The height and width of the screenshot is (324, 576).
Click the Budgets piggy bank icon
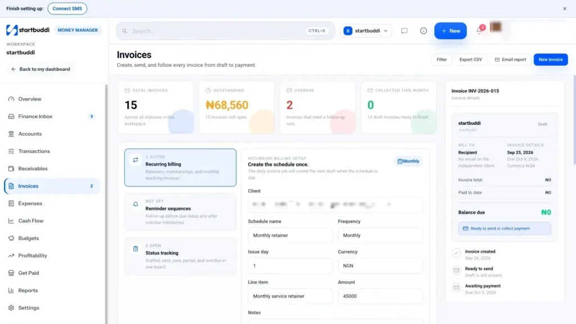[11, 238]
